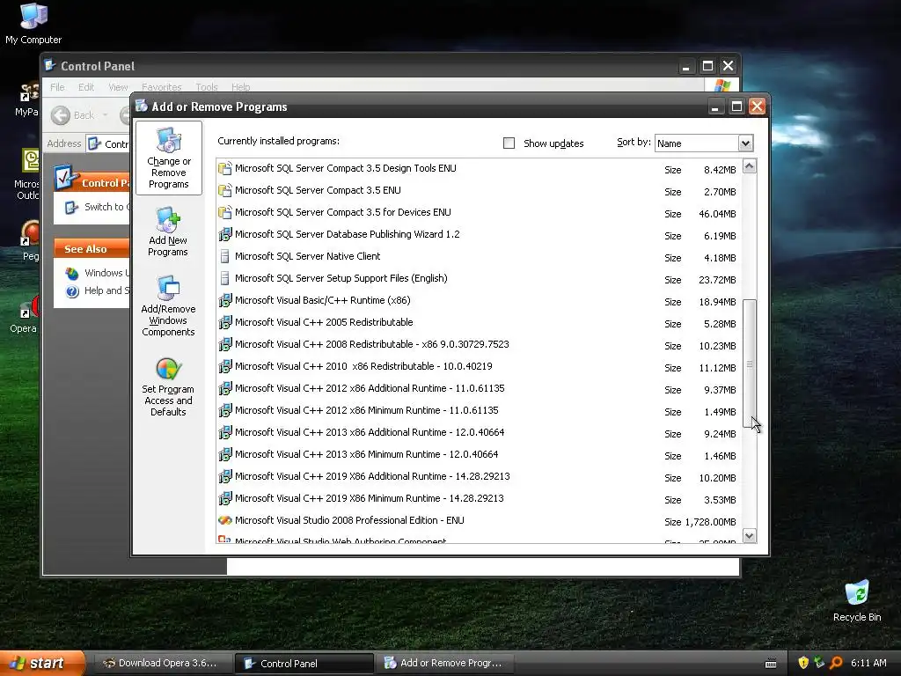Select Visual Studio 2008 Professional Edition - ENU

pos(479,520)
